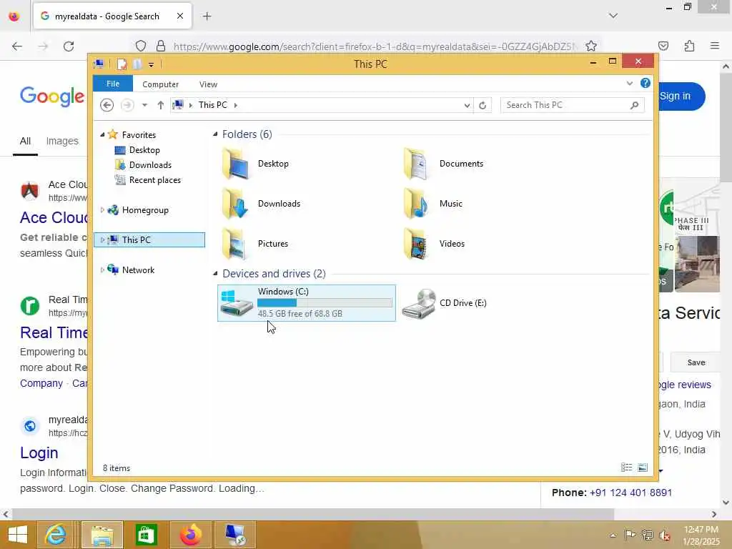Open the Videos folder icon
The height and width of the screenshot is (549, 732).
(x=415, y=244)
